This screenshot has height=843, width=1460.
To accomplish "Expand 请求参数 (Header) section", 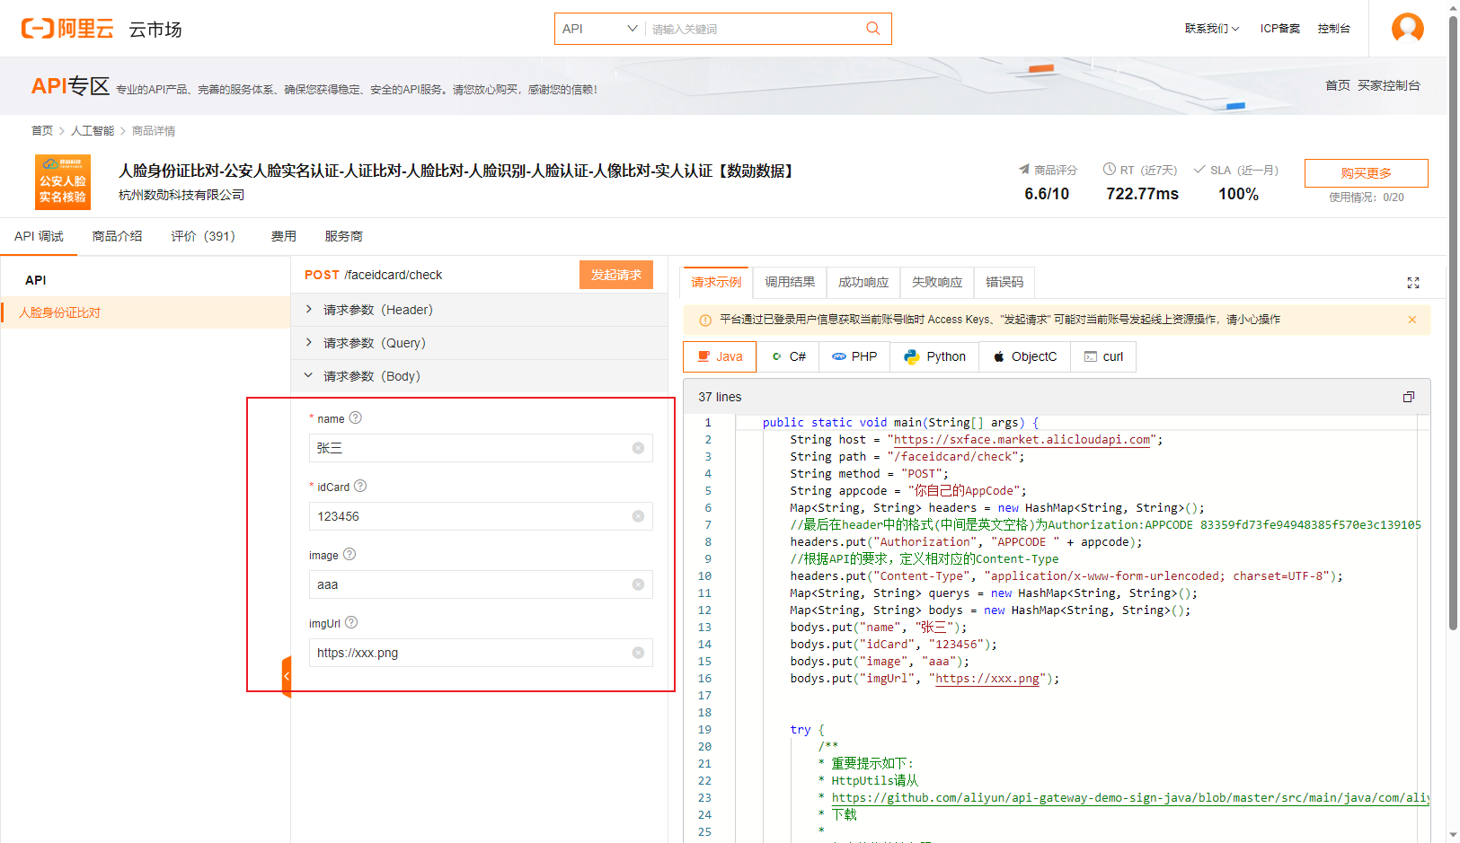I will point(479,310).
